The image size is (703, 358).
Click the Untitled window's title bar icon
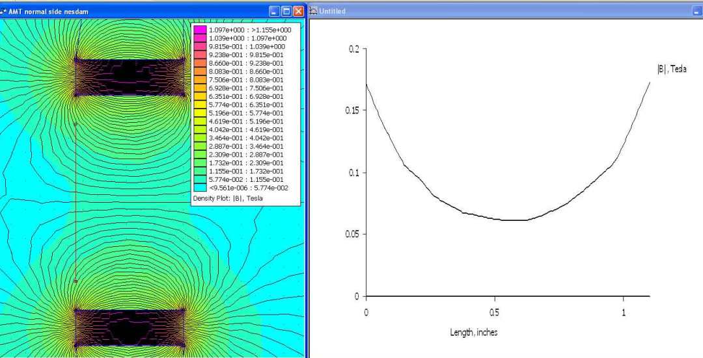click(x=314, y=11)
